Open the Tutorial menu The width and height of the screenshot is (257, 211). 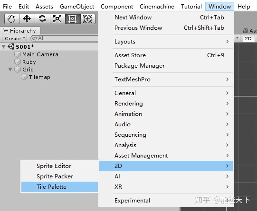(x=191, y=7)
